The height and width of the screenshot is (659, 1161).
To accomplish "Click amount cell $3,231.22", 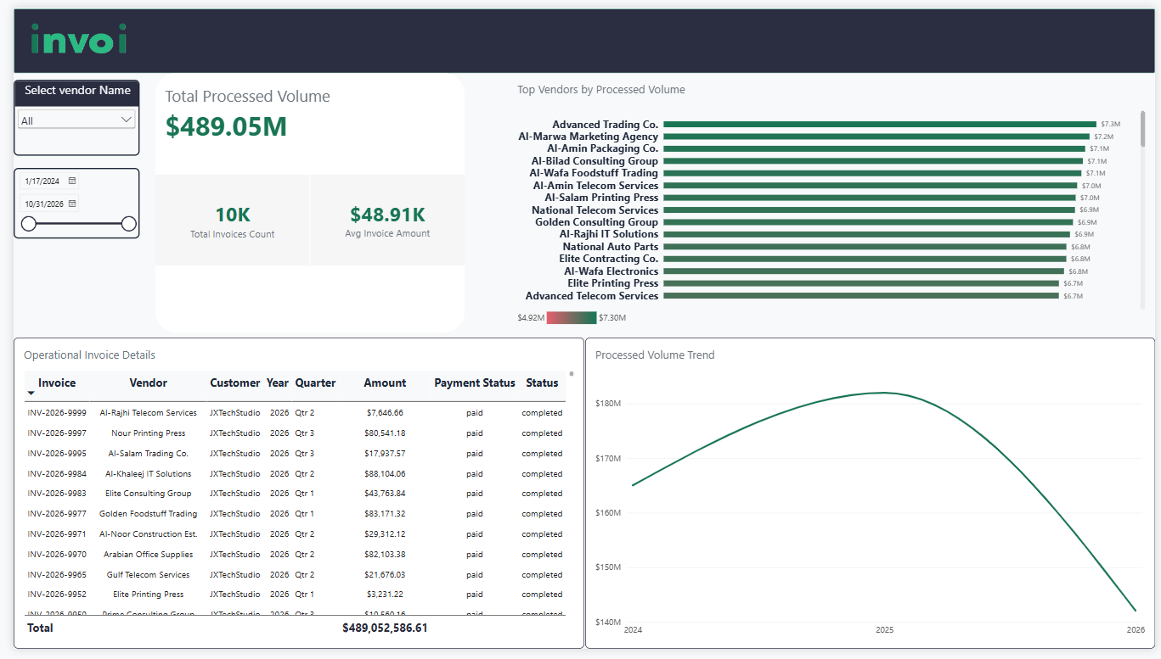I will coord(385,595).
